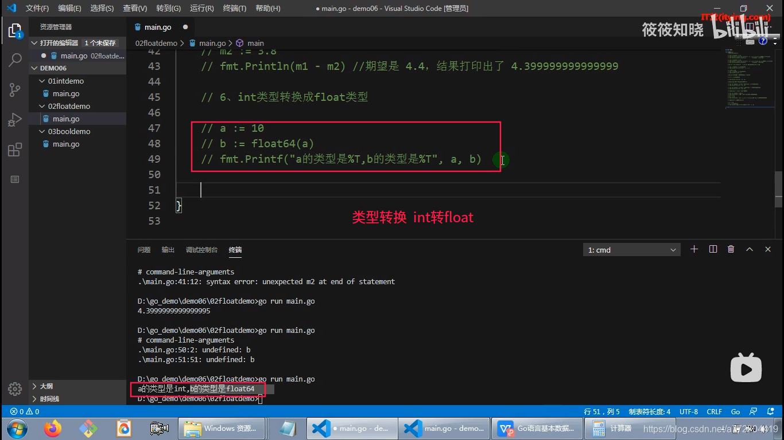Open the 终端(T) menu

234,8
